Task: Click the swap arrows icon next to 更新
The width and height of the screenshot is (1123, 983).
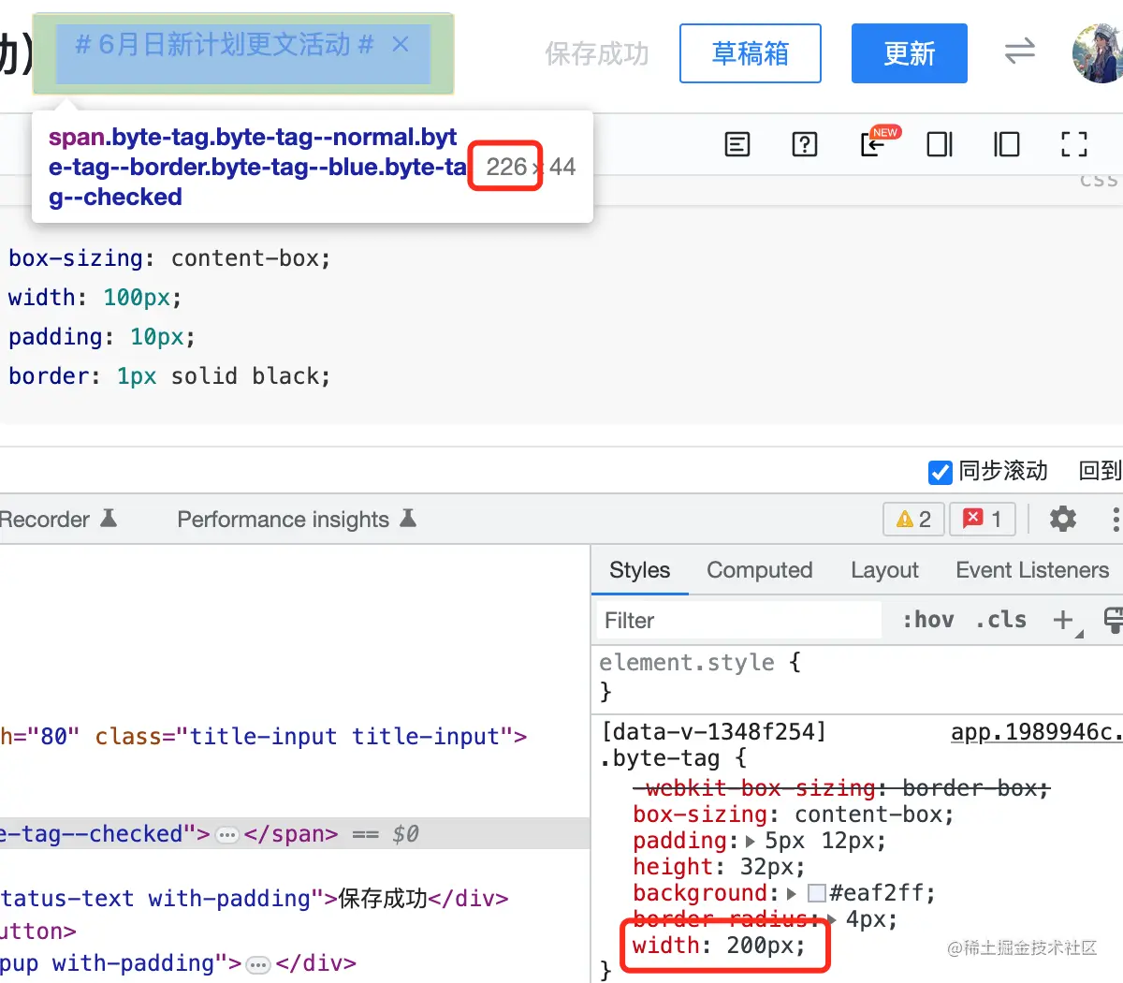Action: (x=1020, y=51)
